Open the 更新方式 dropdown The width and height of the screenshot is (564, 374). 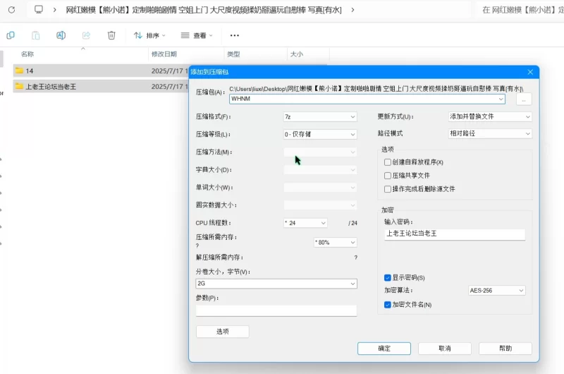click(x=489, y=116)
